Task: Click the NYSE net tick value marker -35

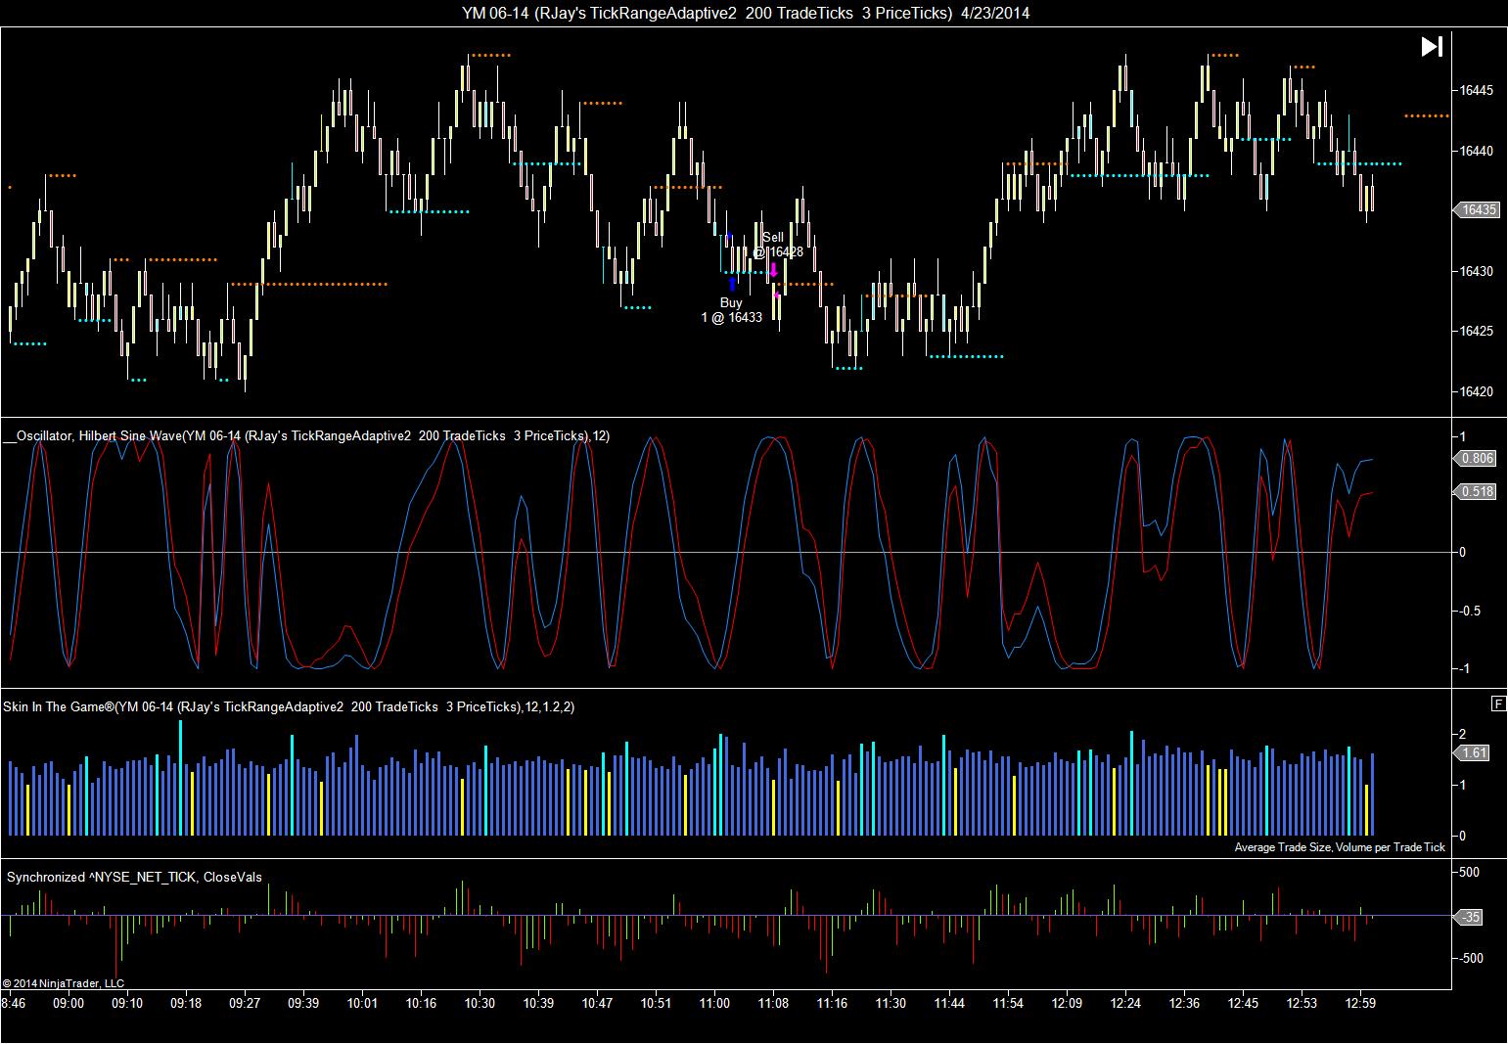Action: click(x=1470, y=917)
